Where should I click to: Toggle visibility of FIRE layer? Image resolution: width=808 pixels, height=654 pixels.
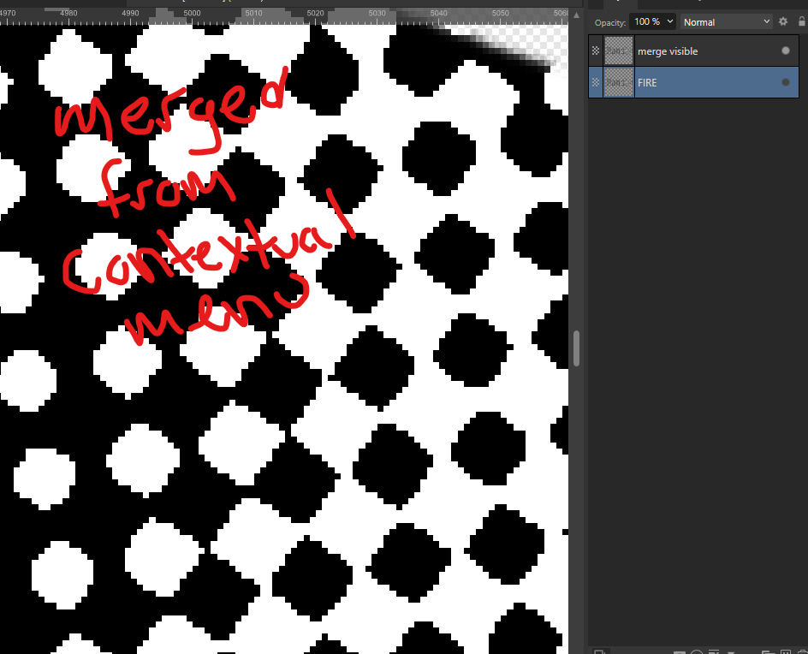[x=786, y=82]
